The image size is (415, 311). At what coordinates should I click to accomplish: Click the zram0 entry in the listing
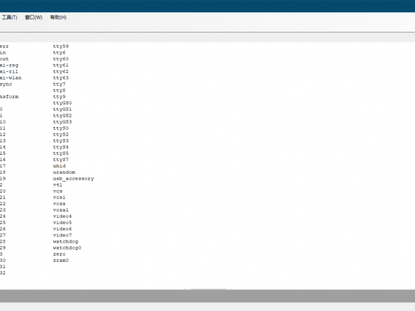[61, 261]
